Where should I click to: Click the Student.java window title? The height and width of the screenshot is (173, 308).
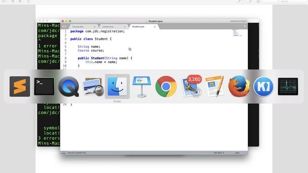pyautogui.click(x=155, y=21)
